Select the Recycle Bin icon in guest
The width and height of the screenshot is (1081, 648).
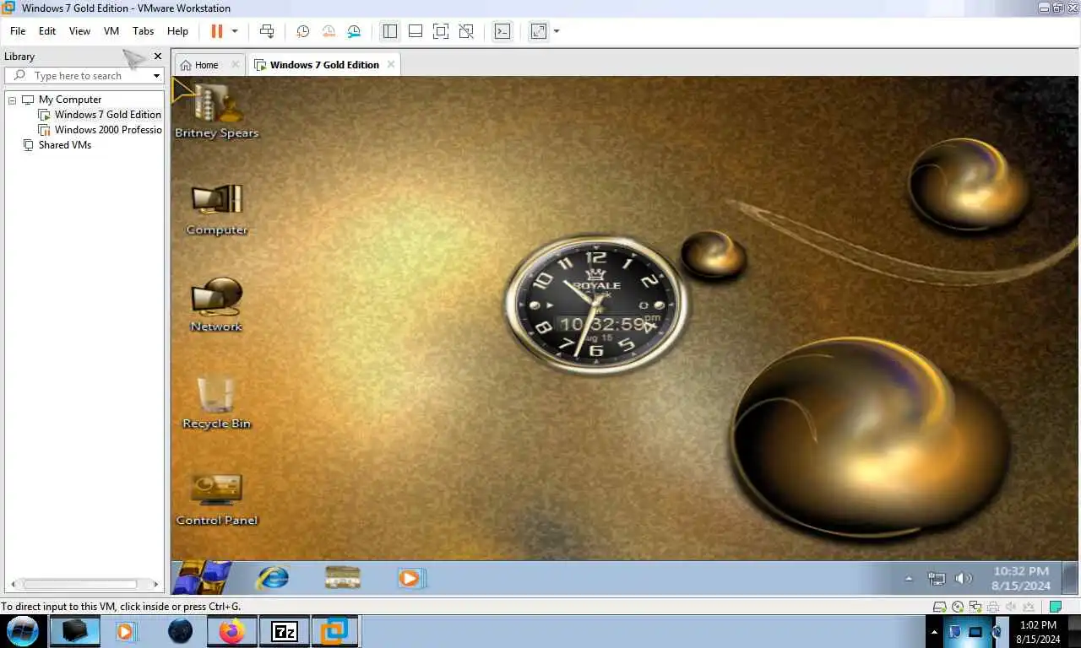pyautogui.click(x=216, y=403)
